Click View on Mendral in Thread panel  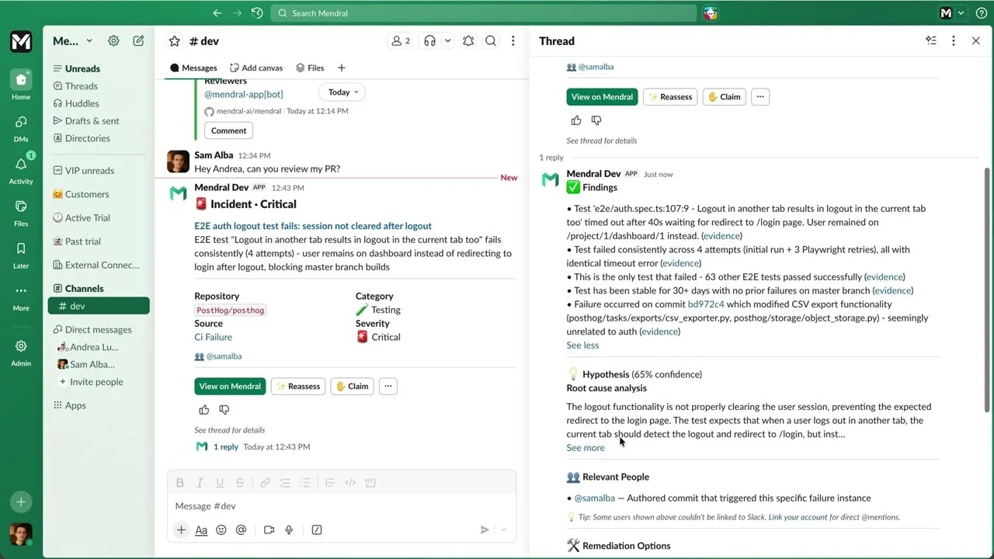pos(603,97)
